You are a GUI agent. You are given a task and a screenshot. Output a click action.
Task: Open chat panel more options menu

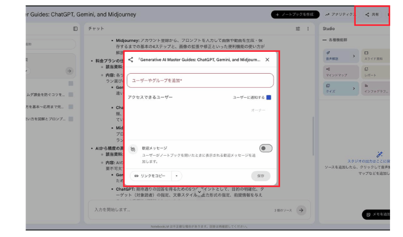pyautogui.click(x=308, y=28)
